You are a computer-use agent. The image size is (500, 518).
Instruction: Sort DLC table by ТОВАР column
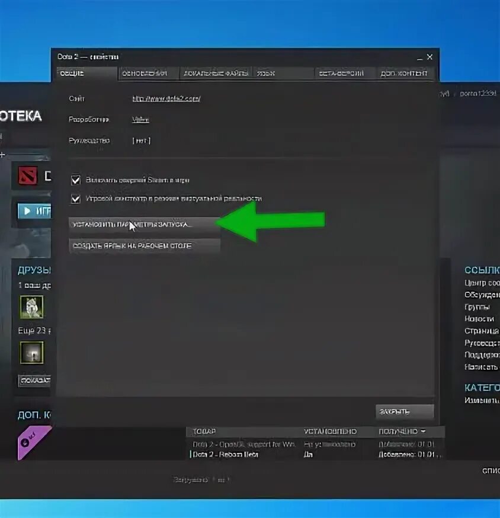[204, 431]
